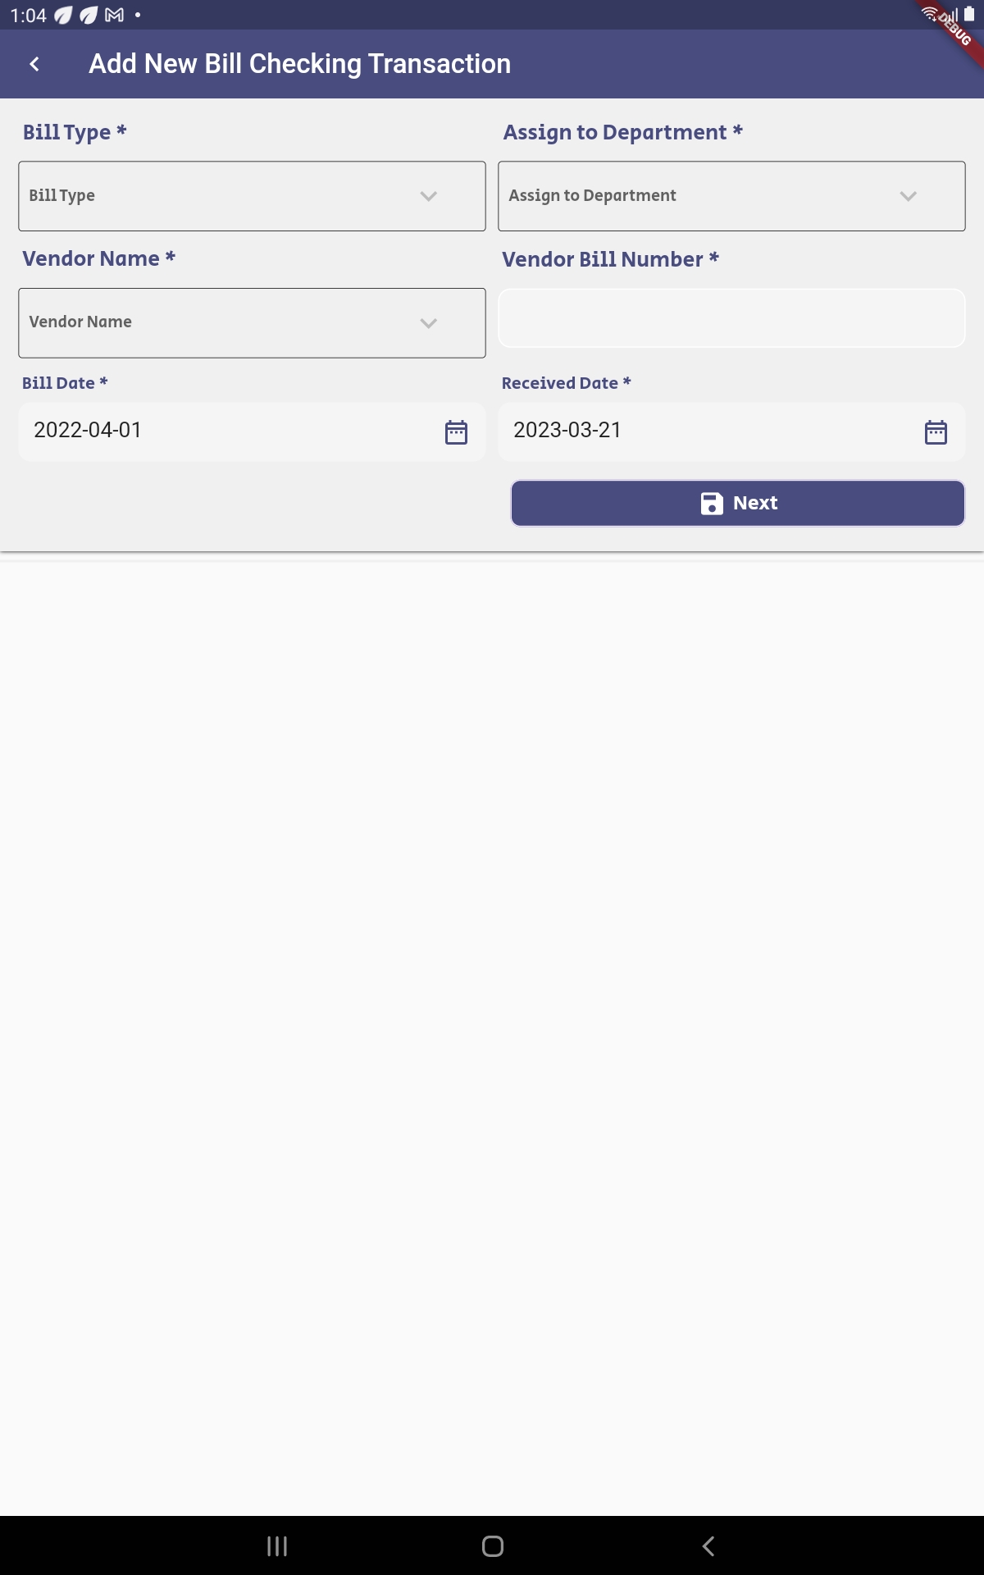Screen dimensions: 984x1575
Task: Click the Assign to Department chevron arrow
Action: click(908, 196)
